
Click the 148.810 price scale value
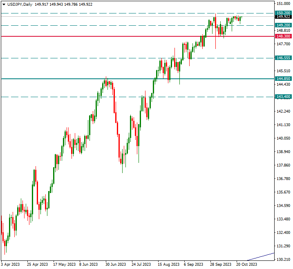pyautogui.click(x=283, y=31)
